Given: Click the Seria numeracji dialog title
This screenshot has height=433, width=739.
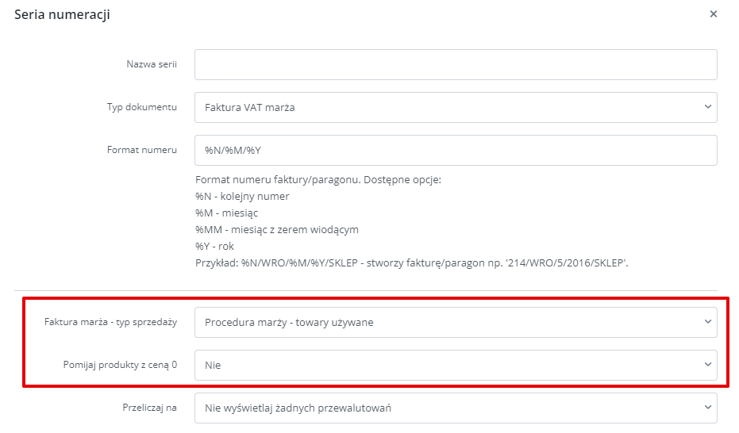Looking at the screenshot, I should tap(62, 14).
